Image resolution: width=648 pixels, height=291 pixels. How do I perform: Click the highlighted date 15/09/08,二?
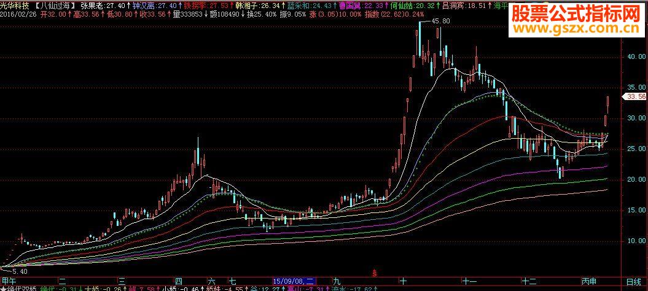(x=294, y=282)
